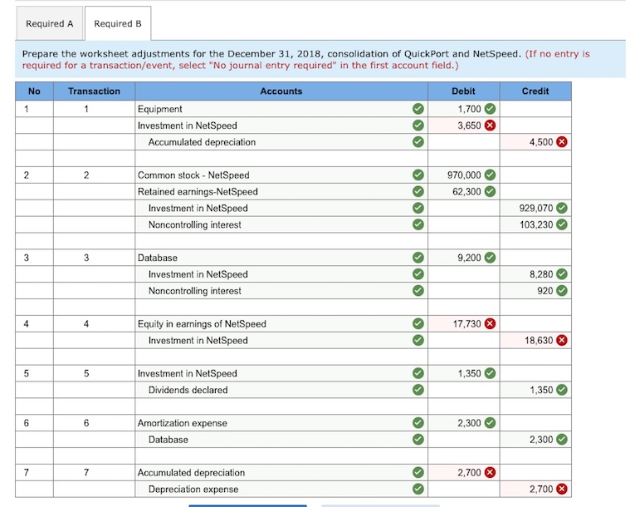
Task: Click green check in Equity in earnings row
Action: (418, 323)
